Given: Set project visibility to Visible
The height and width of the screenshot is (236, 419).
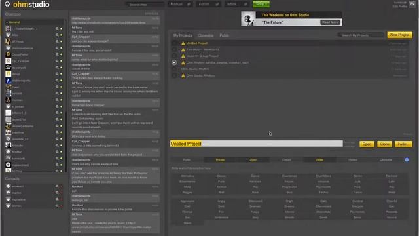Looking at the screenshot, I should tap(319, 160).
